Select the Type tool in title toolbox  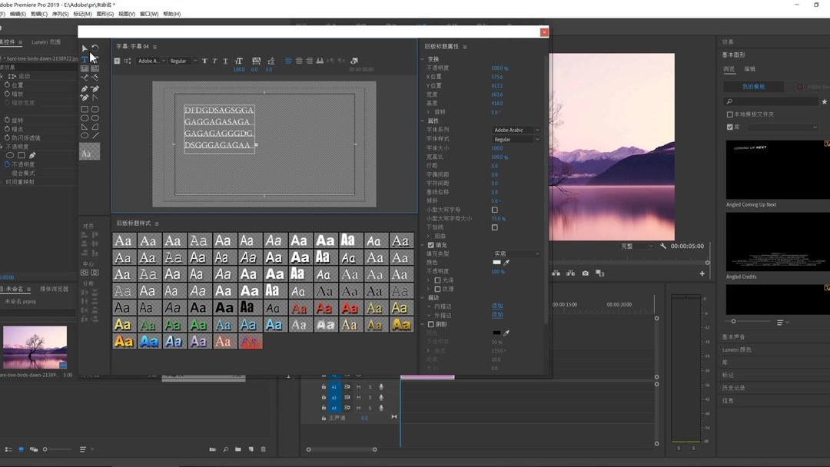(85, 59)
